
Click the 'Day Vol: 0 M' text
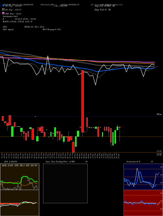(x=102, y=10)
